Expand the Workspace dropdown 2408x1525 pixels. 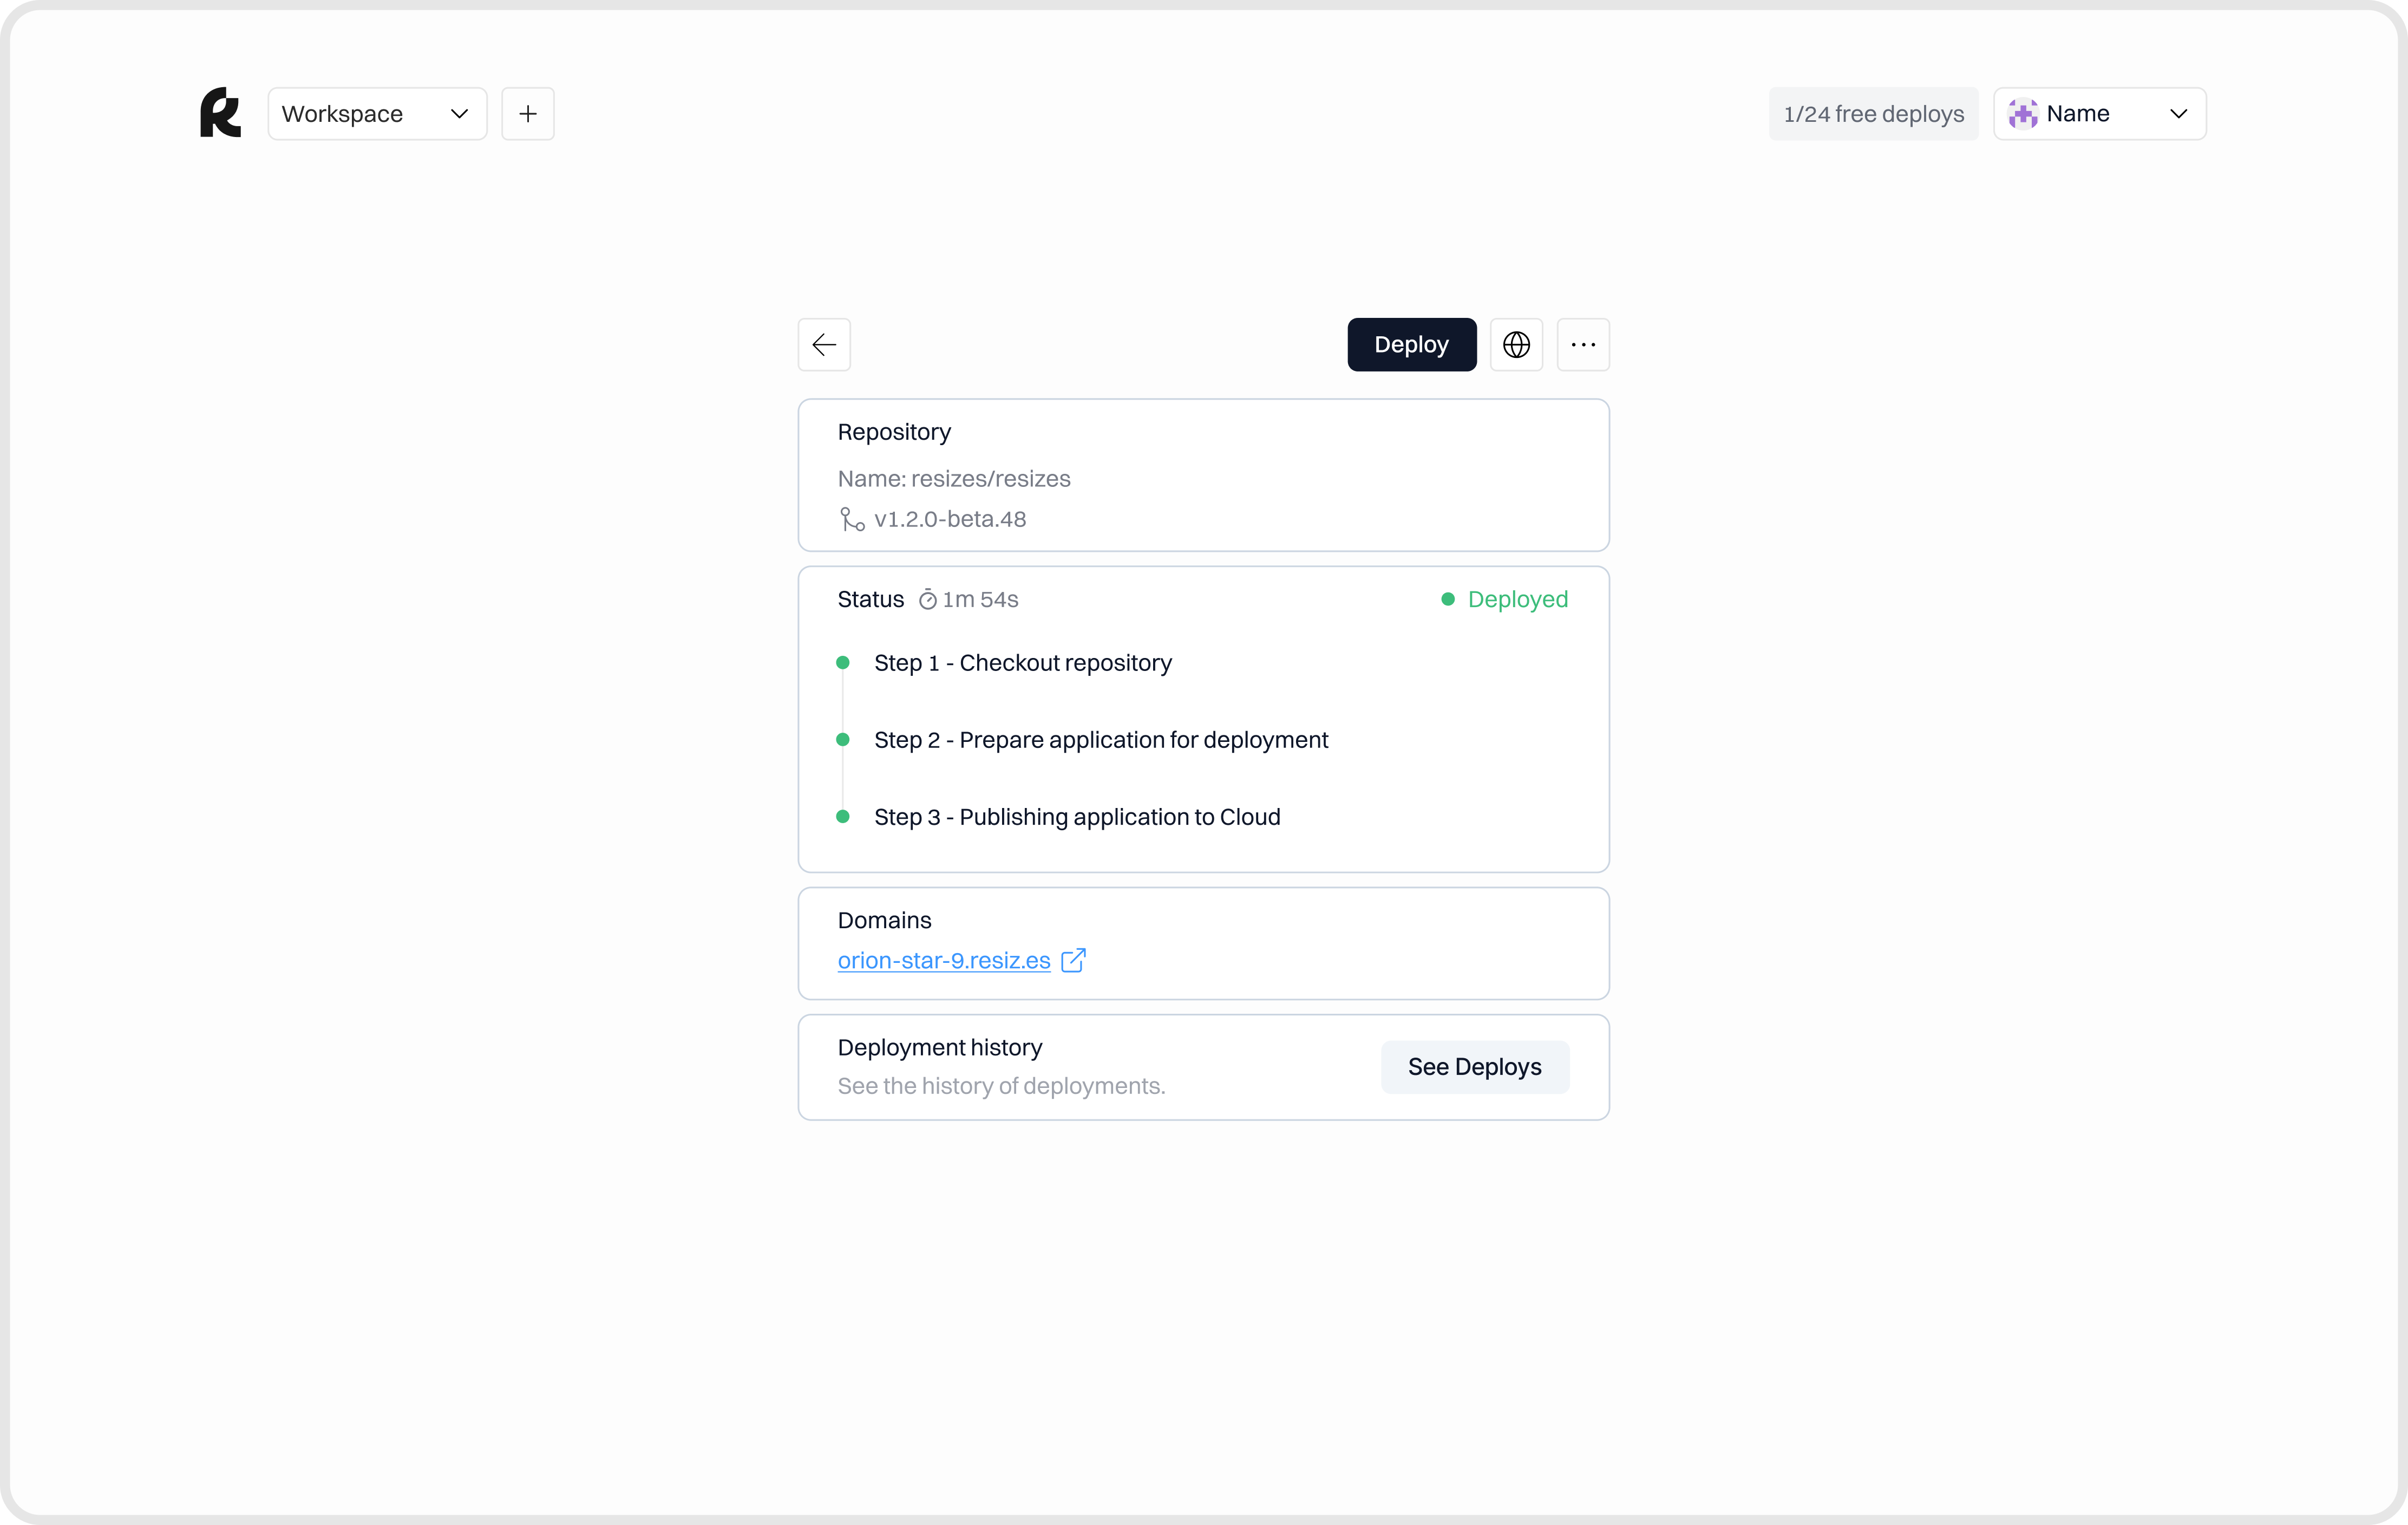(377, 114)
